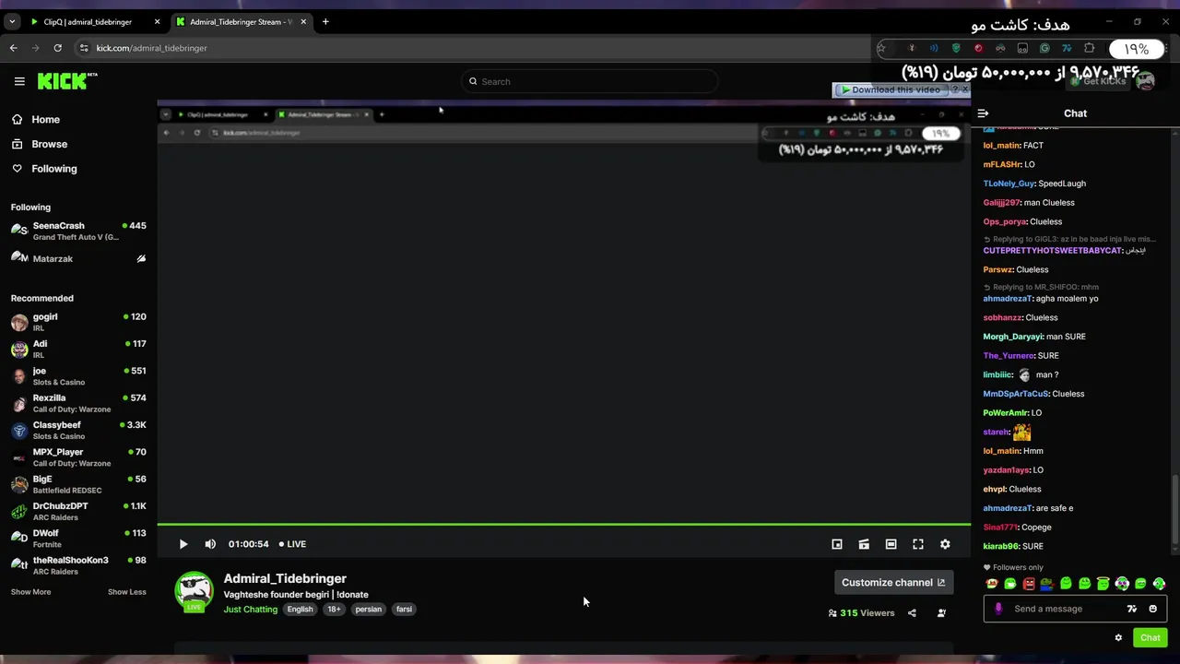The image size is (1180, 664).
Task: Click the English language tag
Action: tap(300, 610)
